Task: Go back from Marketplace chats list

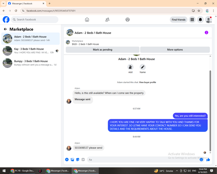Action: (x=5, y=29)
